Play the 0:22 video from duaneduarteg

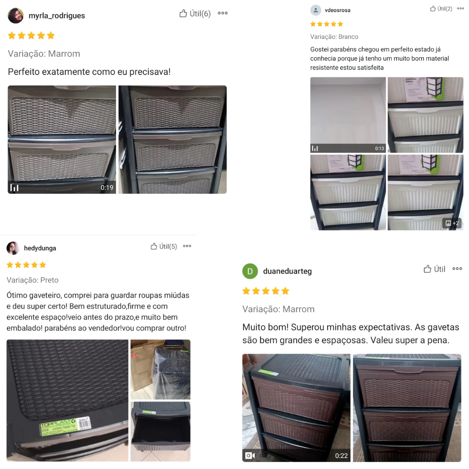[296, 408]
